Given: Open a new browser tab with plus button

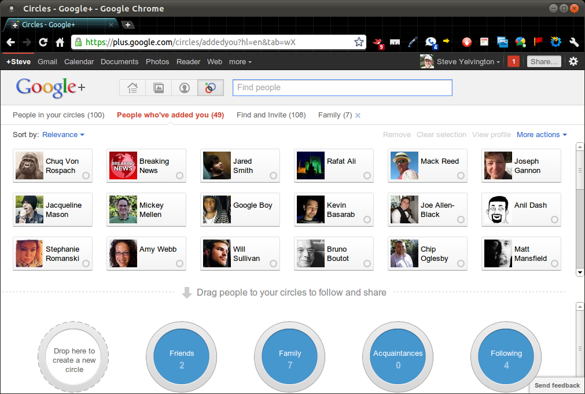Looking at the screenshot, I should pos(128,25).
